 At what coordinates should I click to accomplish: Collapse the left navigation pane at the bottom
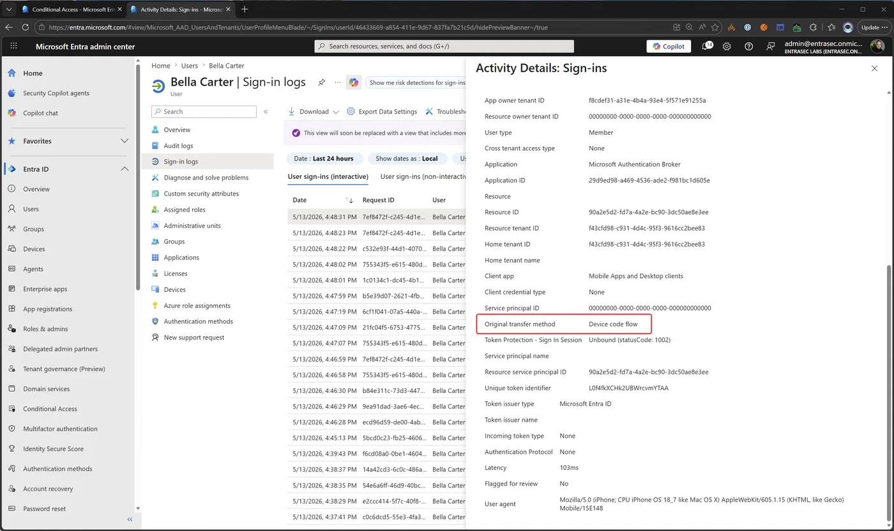pyautogui.click(x=130, y=519)
